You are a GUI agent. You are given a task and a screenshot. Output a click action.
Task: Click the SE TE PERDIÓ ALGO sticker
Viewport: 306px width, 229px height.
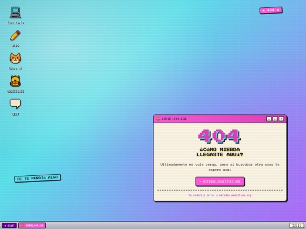click(x=37, y=178)
